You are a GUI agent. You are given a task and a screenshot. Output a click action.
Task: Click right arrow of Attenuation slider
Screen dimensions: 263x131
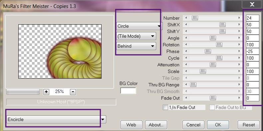coord(239,65)
